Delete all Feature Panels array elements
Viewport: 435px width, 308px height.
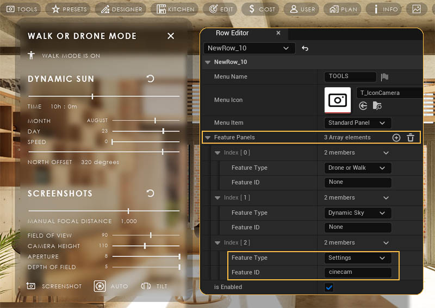pyautogui.click(x=411, y=138)
